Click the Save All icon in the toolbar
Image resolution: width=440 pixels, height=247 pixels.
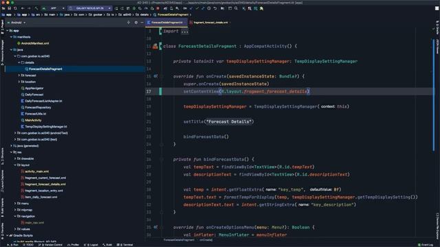(x=9, y=8)
